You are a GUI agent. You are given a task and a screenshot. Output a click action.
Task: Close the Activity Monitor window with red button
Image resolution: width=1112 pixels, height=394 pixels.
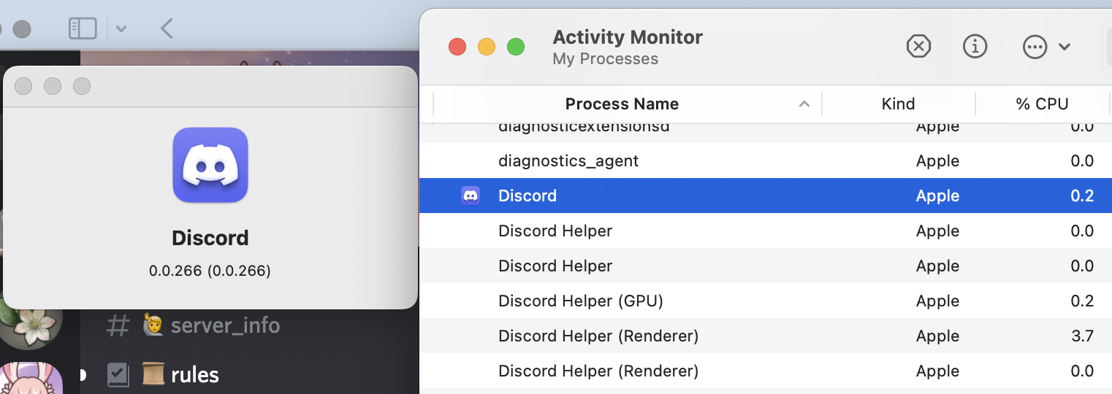click(x=457, y=47)
